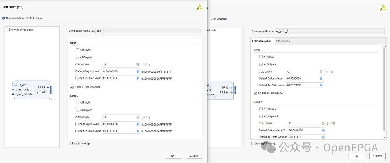Viewport: 390px width, 163px height.
Task: Focus GPIO Width field in axi_gpio_1 GPIO 2 section
Action: tap(121, 117)
